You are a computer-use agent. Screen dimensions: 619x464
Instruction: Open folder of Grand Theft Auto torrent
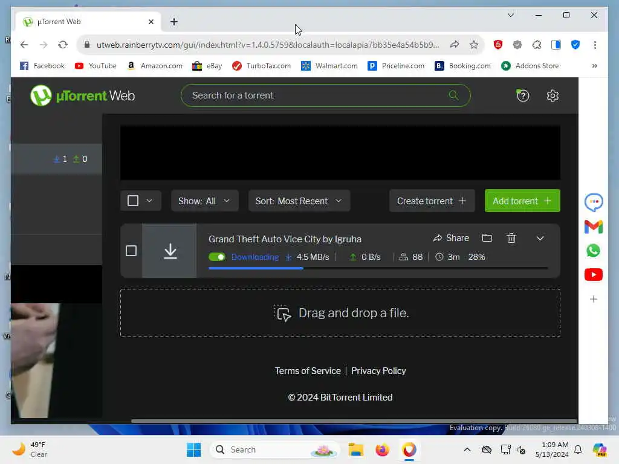[x=487, y=238]
